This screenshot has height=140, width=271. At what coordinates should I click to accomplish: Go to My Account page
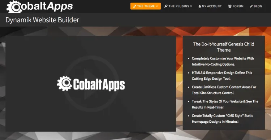click(x=210, y=6)
